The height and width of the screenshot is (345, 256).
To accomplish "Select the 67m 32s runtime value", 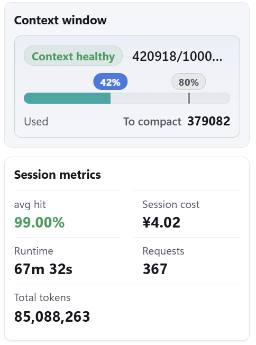I will [x=43, y=269].
